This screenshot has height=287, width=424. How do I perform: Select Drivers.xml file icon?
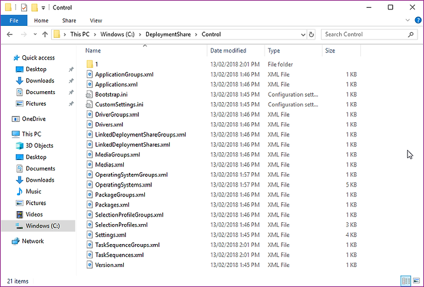coord(90,125)
